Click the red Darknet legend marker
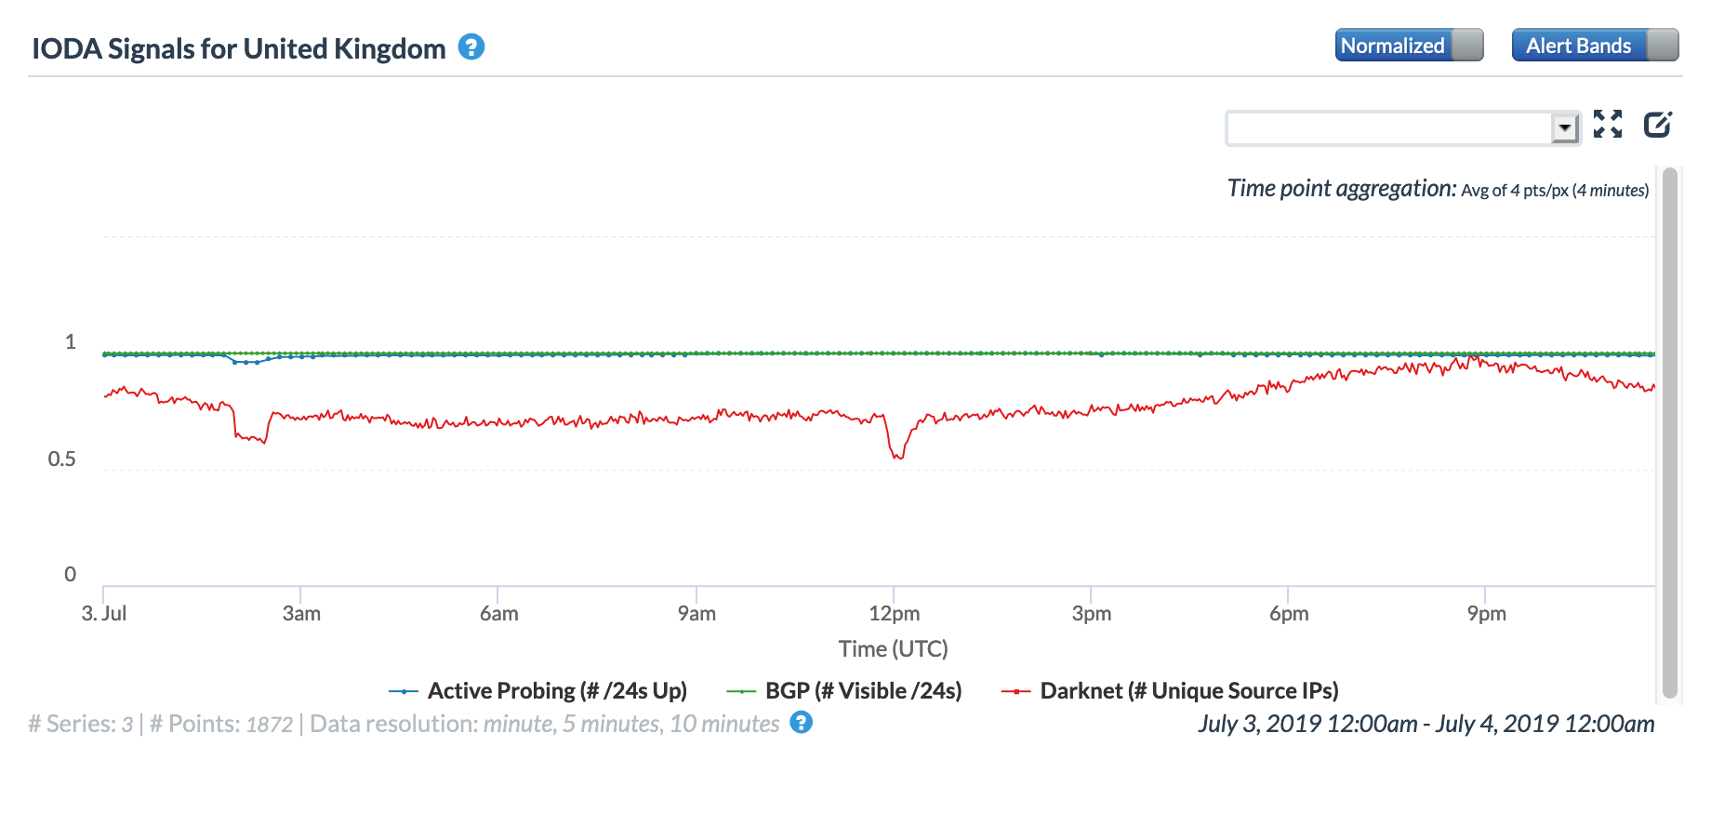 click(1015, 691)
